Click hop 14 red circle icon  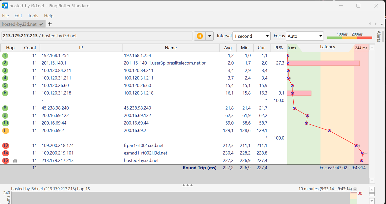pos(5,153)
